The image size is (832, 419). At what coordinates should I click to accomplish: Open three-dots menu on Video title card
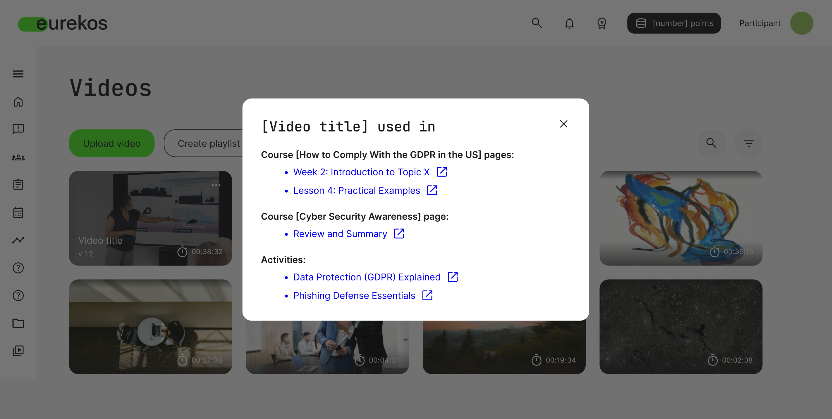[x=216, y=185]
